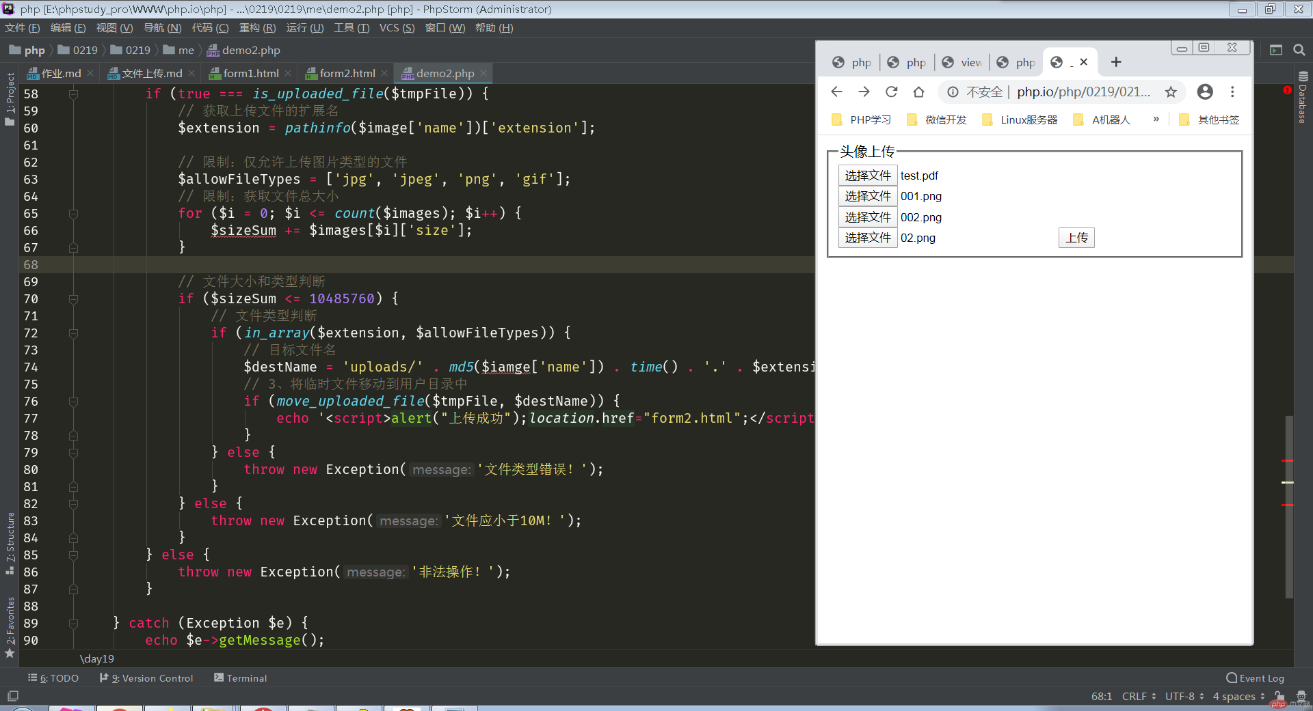Open the 重构 (R) menu
1313x711 pixels.
pyautogui.click(x=257, y=27)
